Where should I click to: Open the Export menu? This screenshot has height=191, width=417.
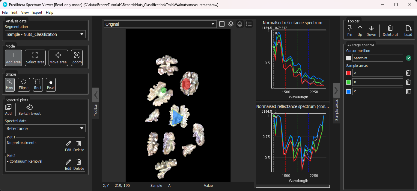(37, 13)
